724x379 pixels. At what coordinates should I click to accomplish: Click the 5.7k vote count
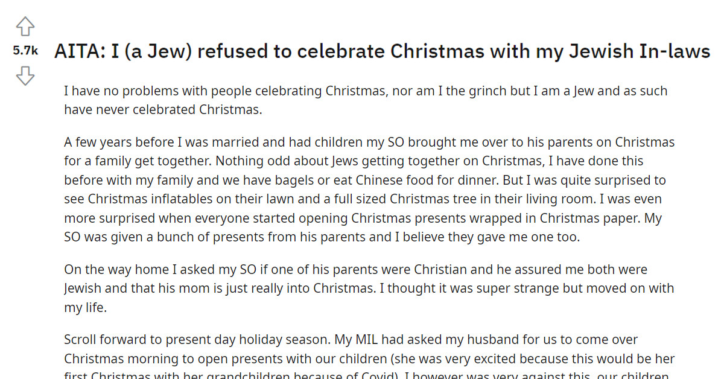[x=25, y=51]
